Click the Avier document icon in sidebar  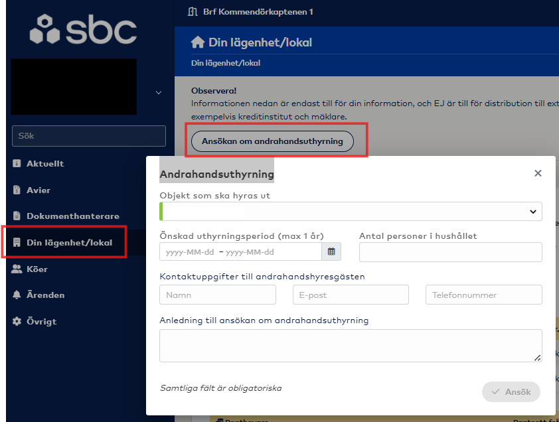17,190
